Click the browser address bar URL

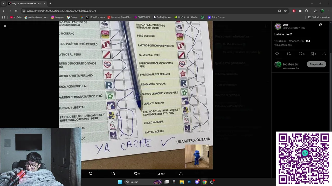pos(61,11)
